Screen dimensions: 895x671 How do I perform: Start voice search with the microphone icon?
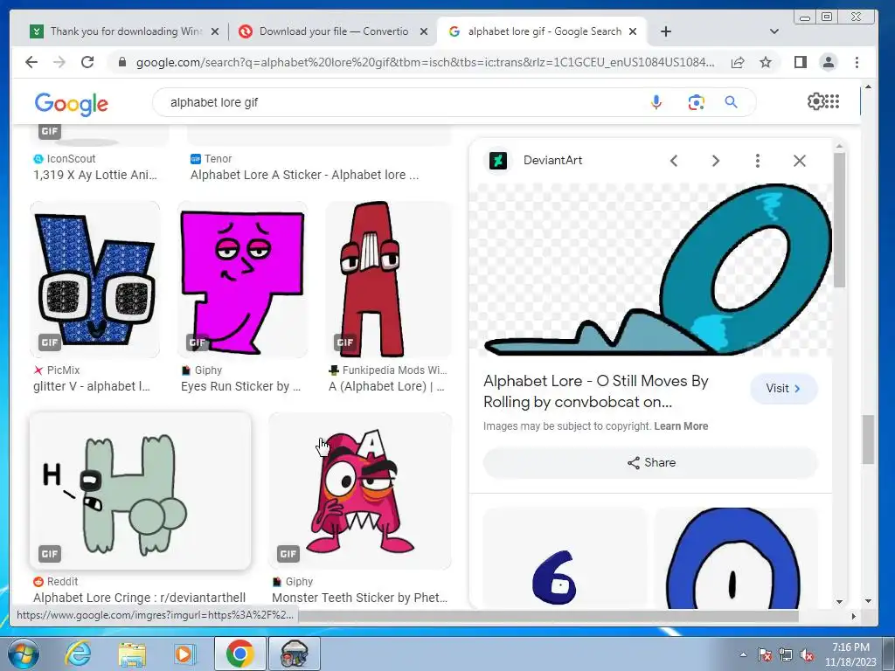point(656,102)
